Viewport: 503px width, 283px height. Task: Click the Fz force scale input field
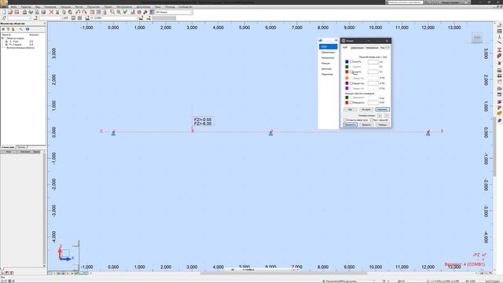(373, 72)
